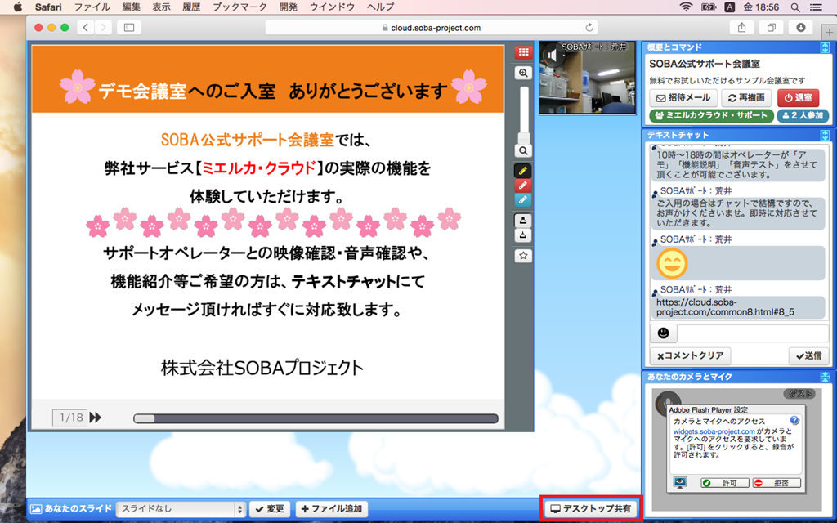Open the emoji smiley picker in chat
The width and height of the screenshot is (837, 523).
pyautogui.click(x=664, y=333)
